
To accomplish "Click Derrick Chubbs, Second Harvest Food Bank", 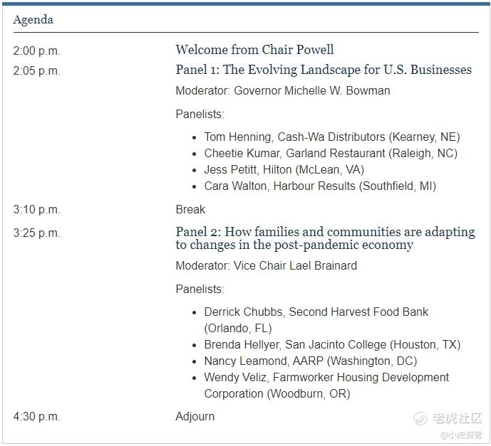I will (316, 320).
